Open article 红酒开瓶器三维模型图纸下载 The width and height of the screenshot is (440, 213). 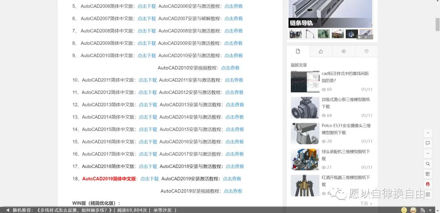pyautogui.click(x=346, y=181)
